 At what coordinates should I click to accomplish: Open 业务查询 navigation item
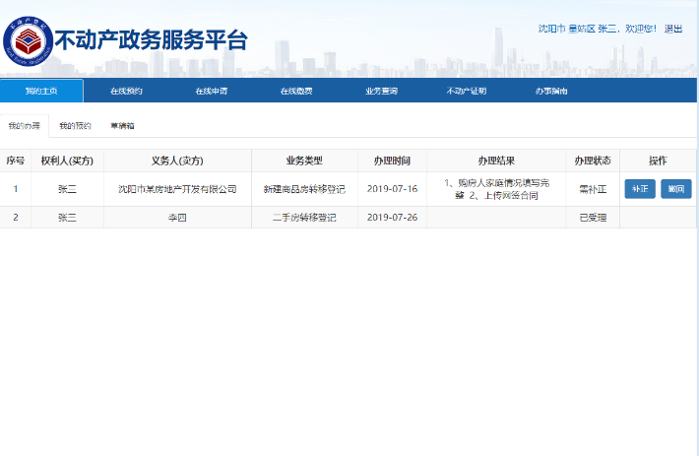click(381, 91)
